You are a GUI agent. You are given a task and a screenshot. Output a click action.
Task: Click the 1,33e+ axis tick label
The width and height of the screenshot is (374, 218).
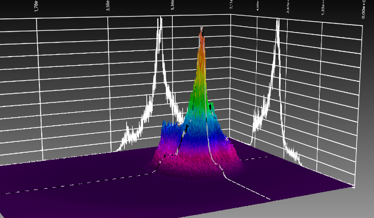point(323,7)
